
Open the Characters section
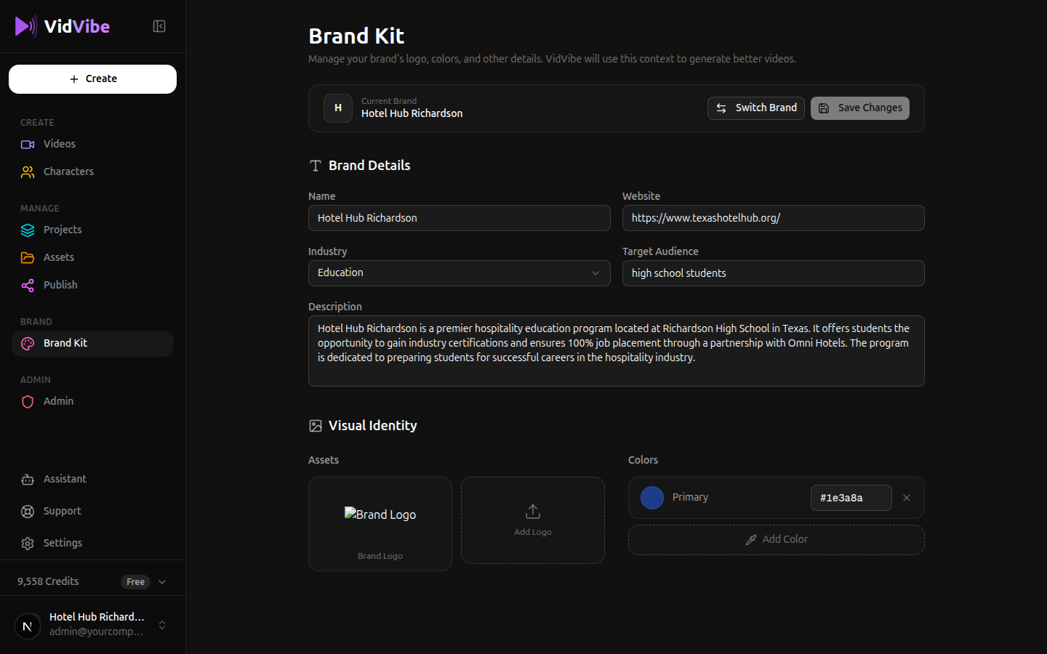[92, 171]
